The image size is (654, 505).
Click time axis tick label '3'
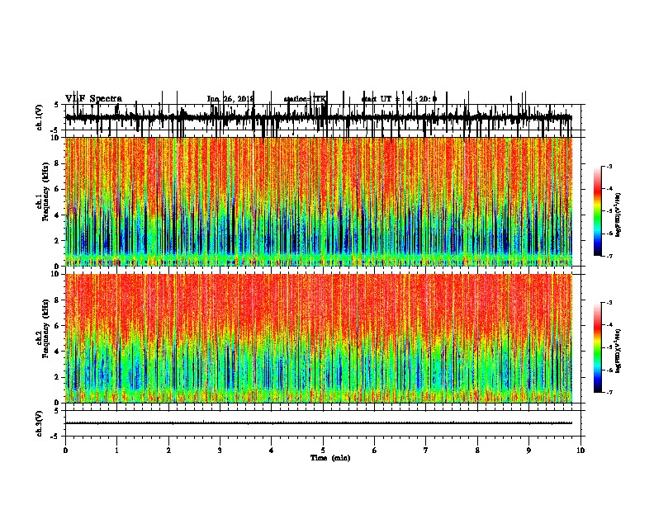(220, 451)
